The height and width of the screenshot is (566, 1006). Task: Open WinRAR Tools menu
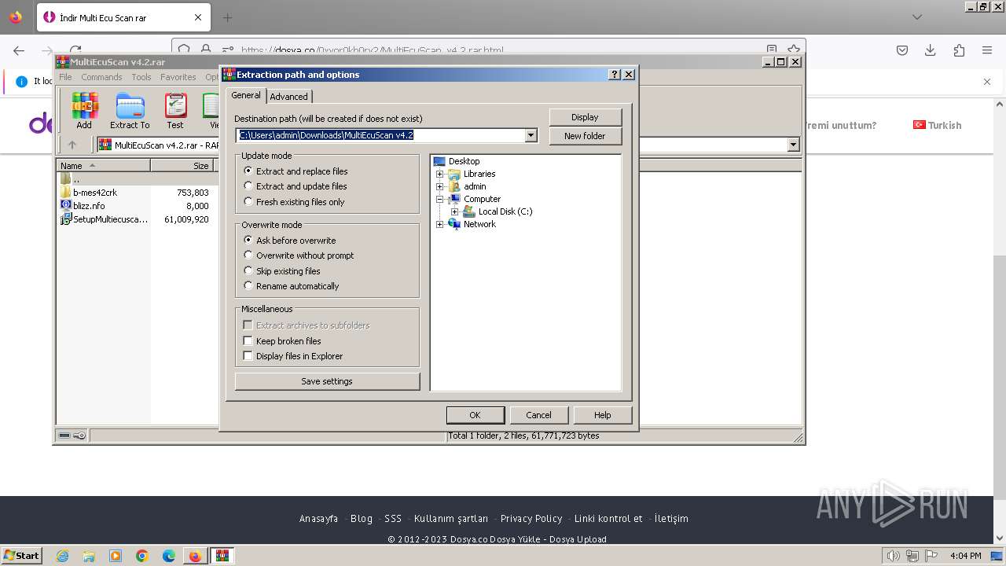click(141, 77)
